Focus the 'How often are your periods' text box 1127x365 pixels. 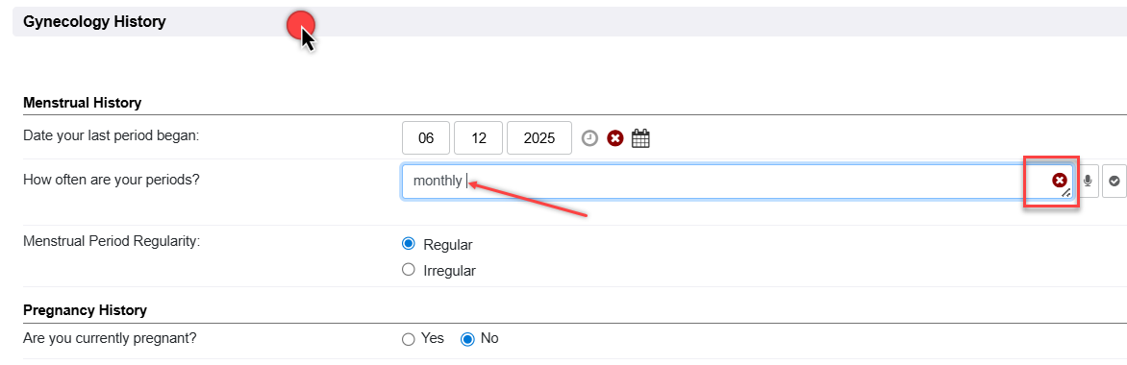point(737,182)
